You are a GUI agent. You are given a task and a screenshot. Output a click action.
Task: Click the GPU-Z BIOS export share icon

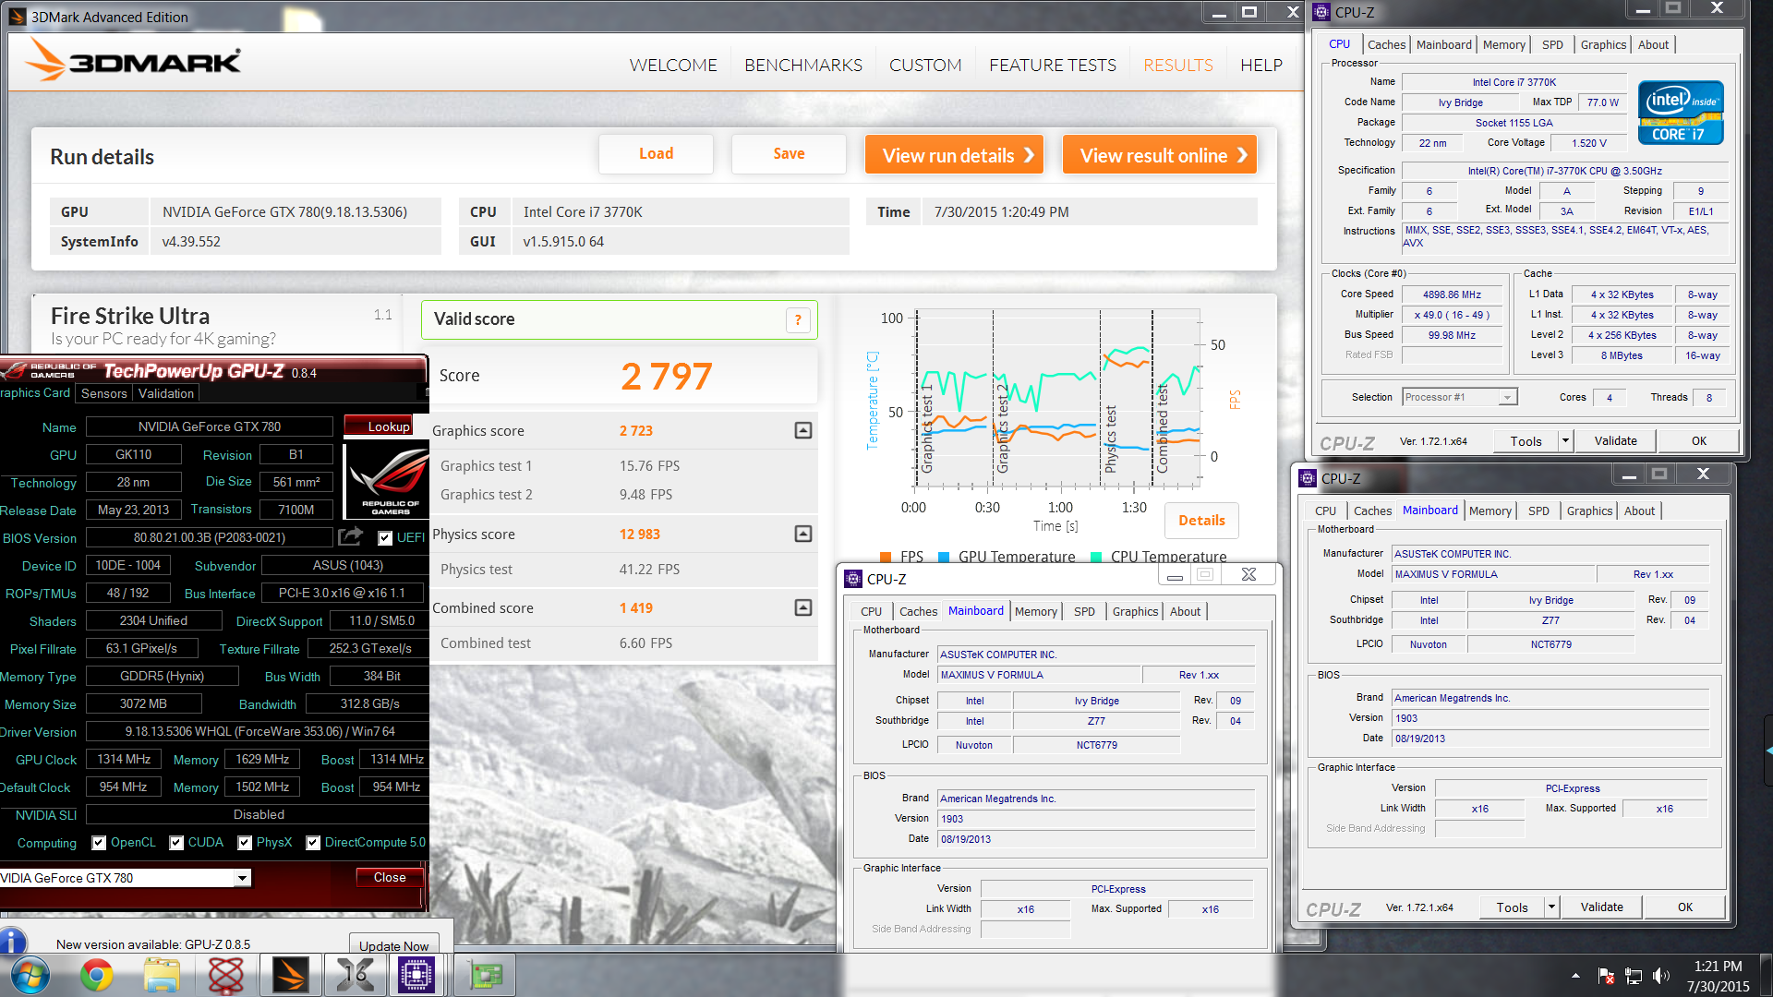coord(350,536)
